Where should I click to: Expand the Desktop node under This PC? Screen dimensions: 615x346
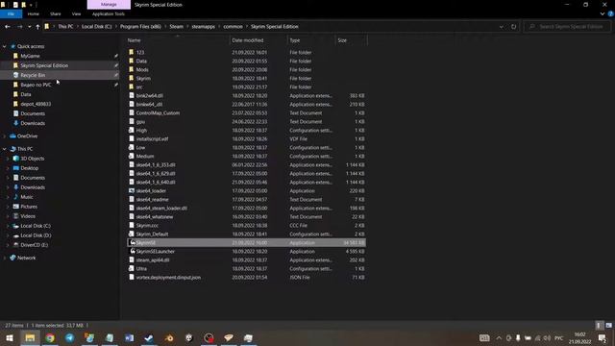pyautogui.click(x=8, y=168)
